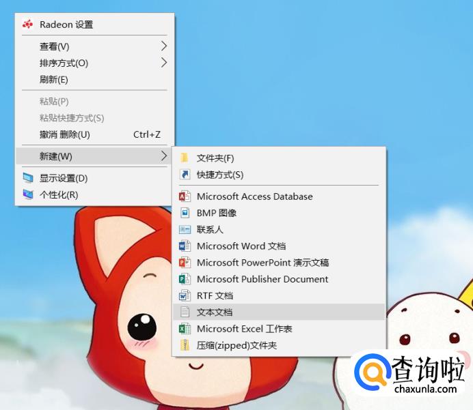Click the Publisher document icon

[x=185, y=279]
